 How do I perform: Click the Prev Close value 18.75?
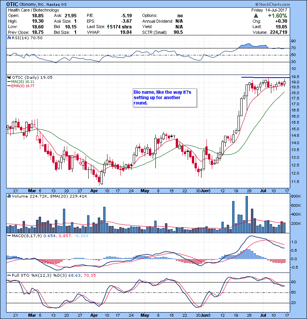coord(38,32)
